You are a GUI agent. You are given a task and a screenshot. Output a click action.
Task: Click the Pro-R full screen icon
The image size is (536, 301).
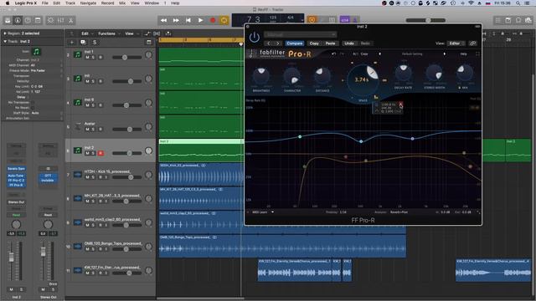point(477,54)
